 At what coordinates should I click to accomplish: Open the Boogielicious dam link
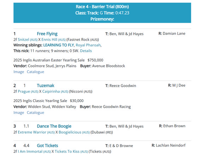68,132
